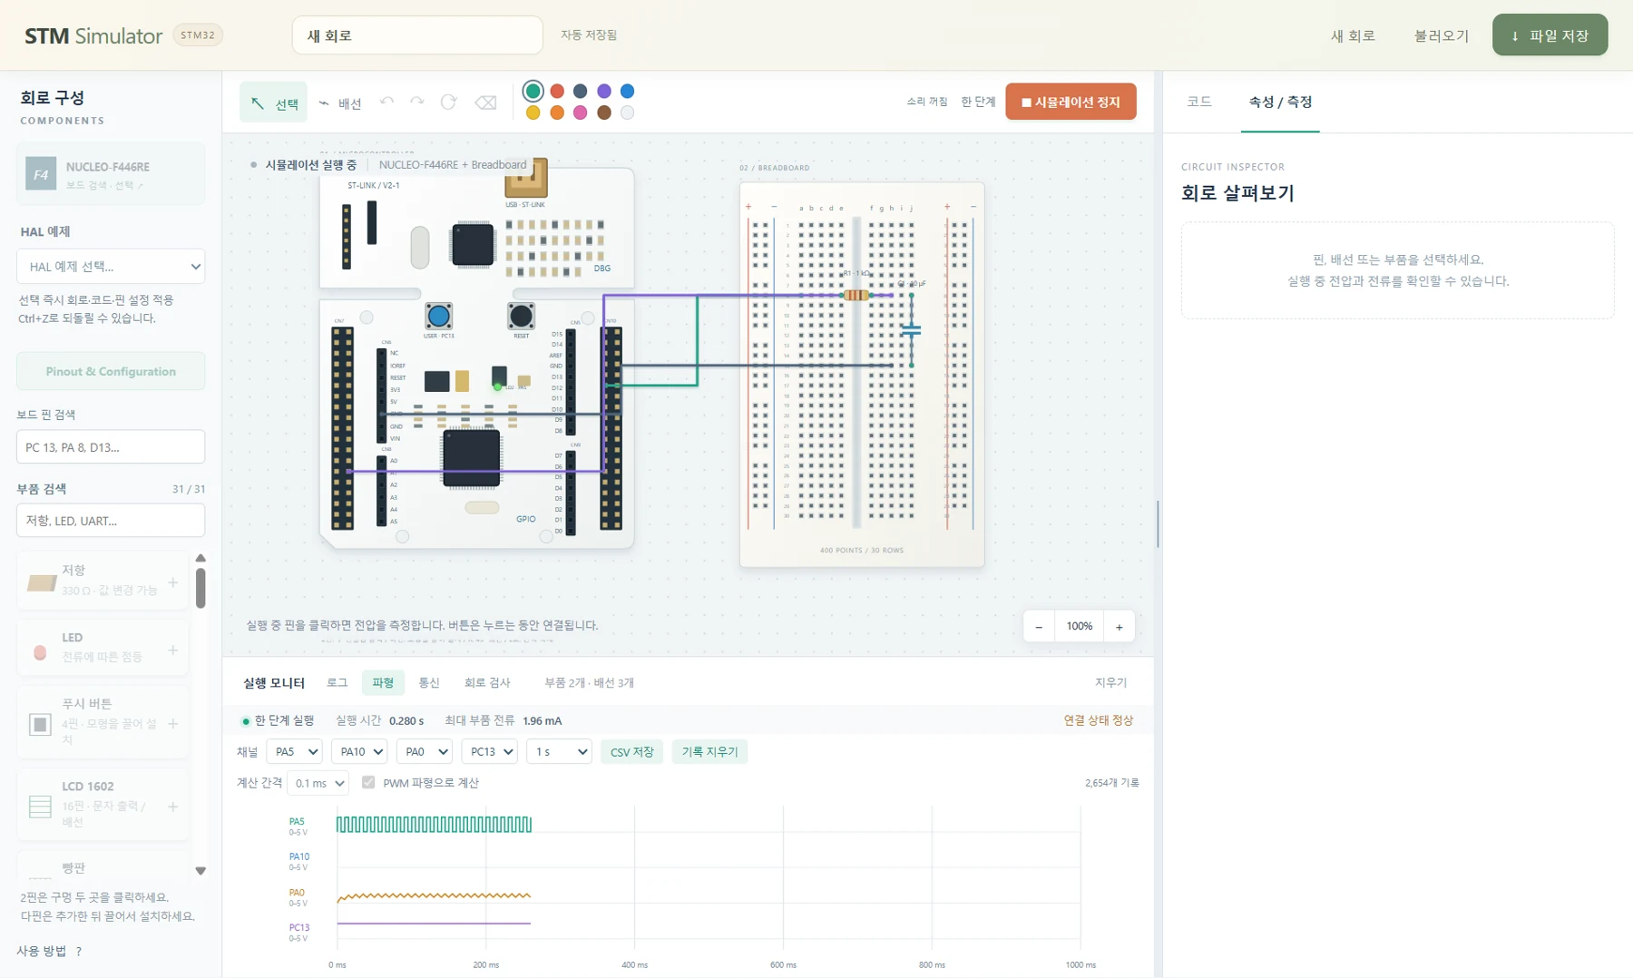Open the 회로 검사 tab
1633x978 pixels.
487,682
